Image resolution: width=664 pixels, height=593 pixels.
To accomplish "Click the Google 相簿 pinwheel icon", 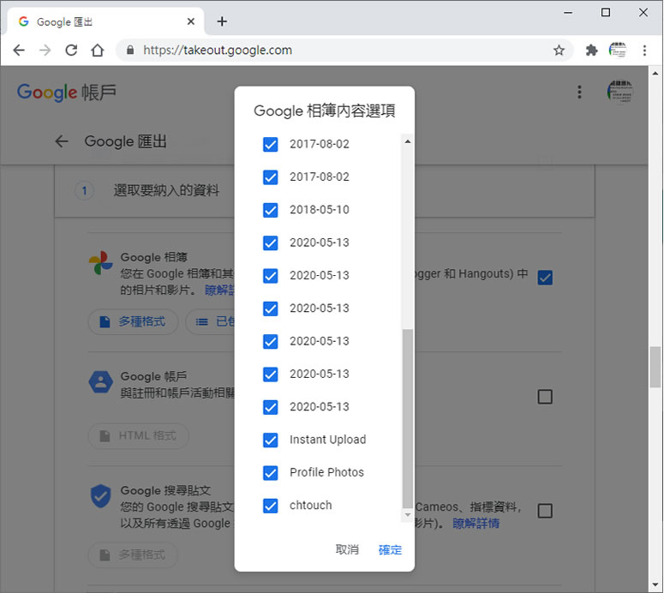I will coord(101,262).
